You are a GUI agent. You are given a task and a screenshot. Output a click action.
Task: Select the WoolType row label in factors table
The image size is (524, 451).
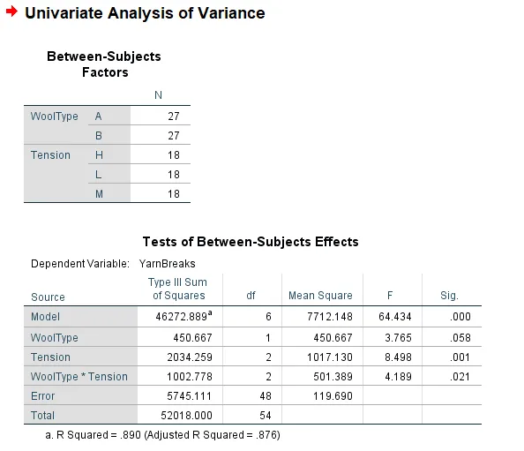click(x=54, y=116)
